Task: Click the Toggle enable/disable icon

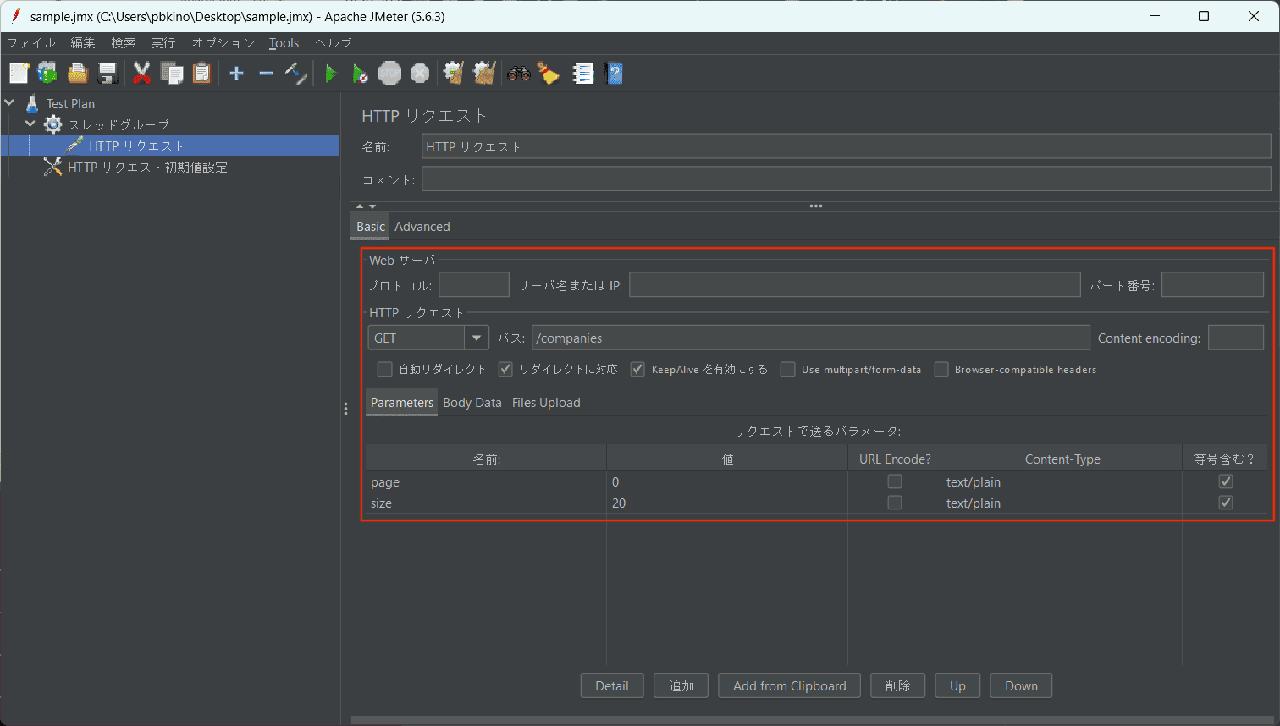Action: click(x=295, y=74)
